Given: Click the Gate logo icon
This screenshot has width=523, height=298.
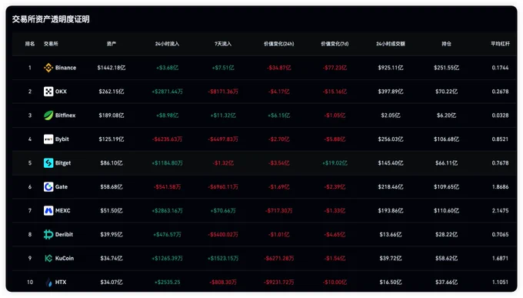Looking at the screenshot, I should tap(48, 187).
